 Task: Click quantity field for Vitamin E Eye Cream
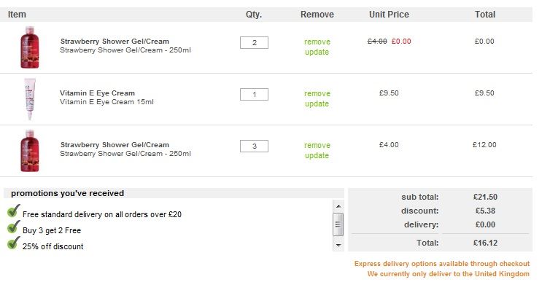(x=254, y=95)
